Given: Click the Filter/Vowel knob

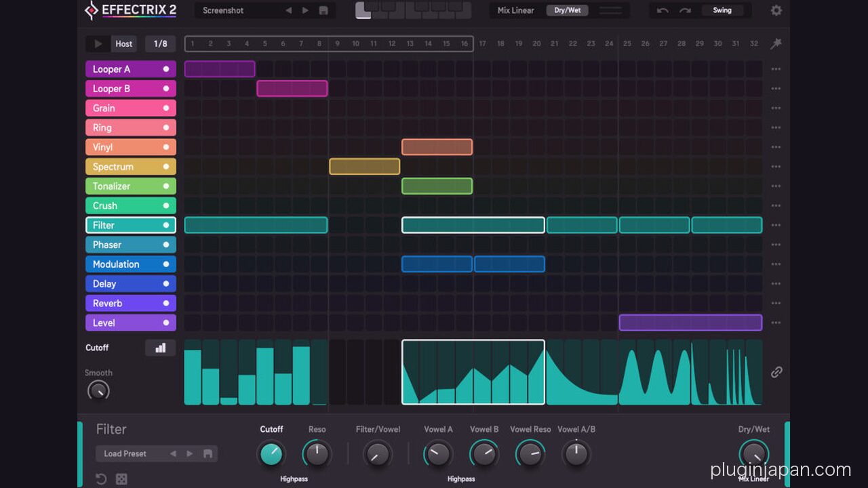Looking at the screenshot, I should pos(378,453).
